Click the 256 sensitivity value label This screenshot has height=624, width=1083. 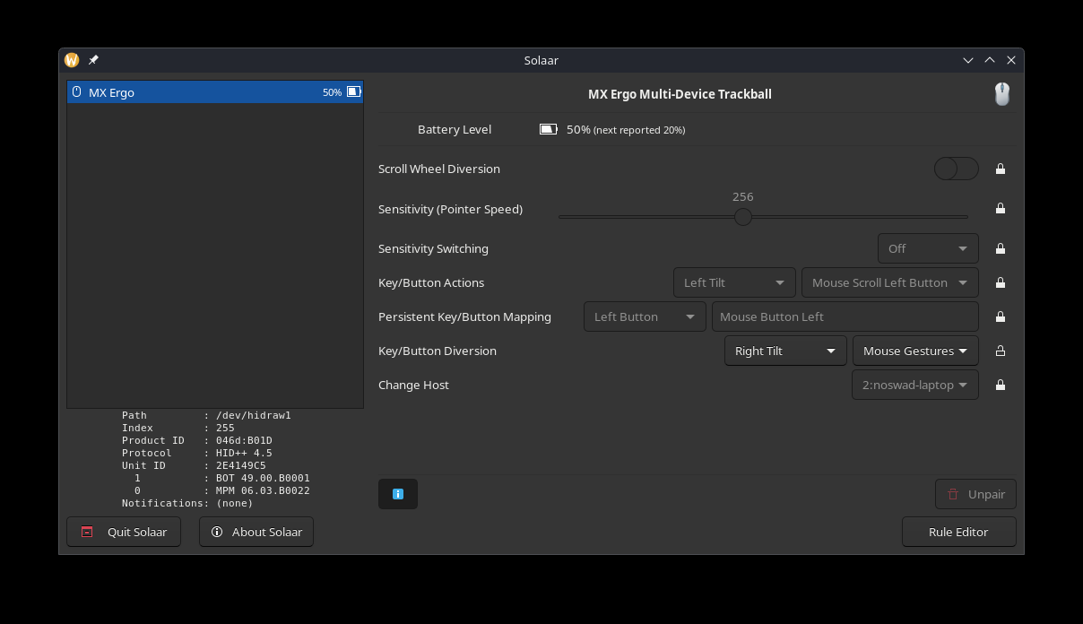coord(743,196)
